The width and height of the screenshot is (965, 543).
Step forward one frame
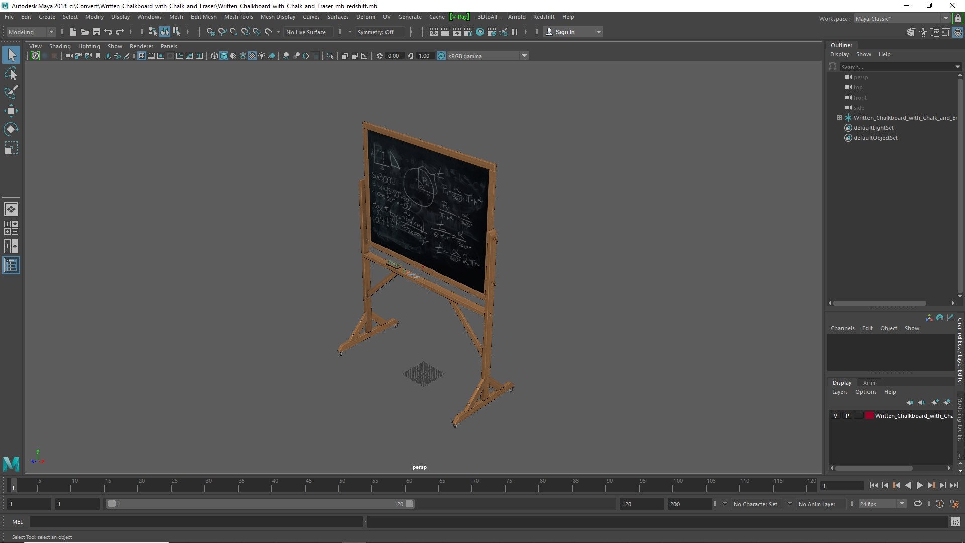click(942, 485)
